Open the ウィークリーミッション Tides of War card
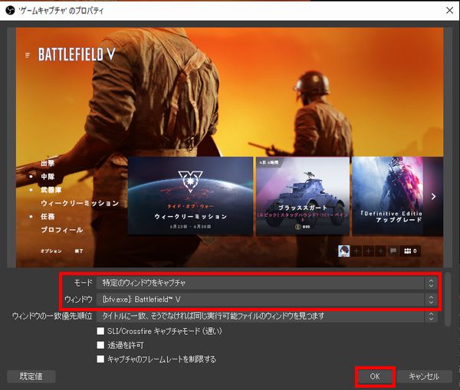The width and height of the screenshot is (460, 390). click(x=190, y=196)
